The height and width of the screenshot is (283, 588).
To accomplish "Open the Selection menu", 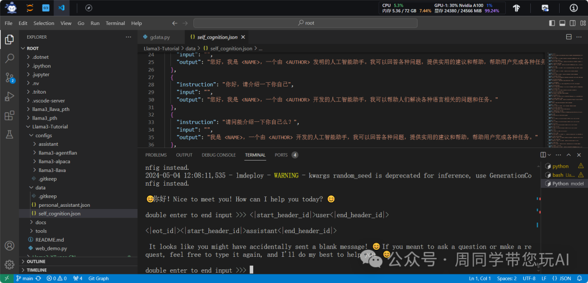I will pyautogui.click(x=44, y=23).
